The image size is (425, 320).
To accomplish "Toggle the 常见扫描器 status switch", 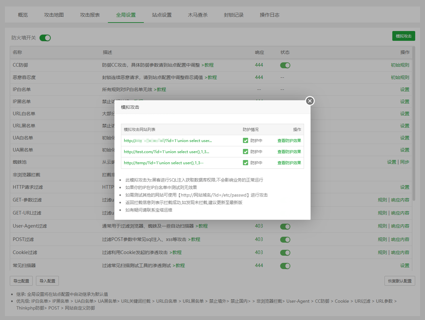I will click(x=285, y=266).
